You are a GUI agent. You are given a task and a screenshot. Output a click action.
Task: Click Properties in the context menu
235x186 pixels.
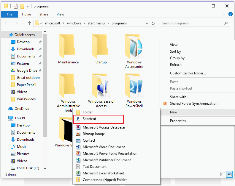click(198, 121)
